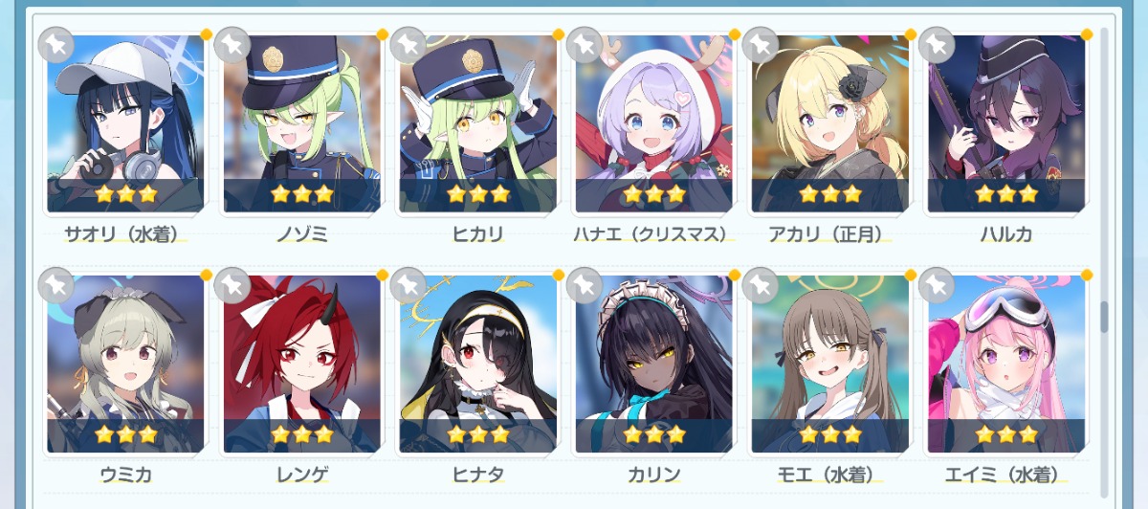Viewport: 1148px width, 509px height.
Task: Choose the レンゲ character portrait
Action: click(301, 364)
